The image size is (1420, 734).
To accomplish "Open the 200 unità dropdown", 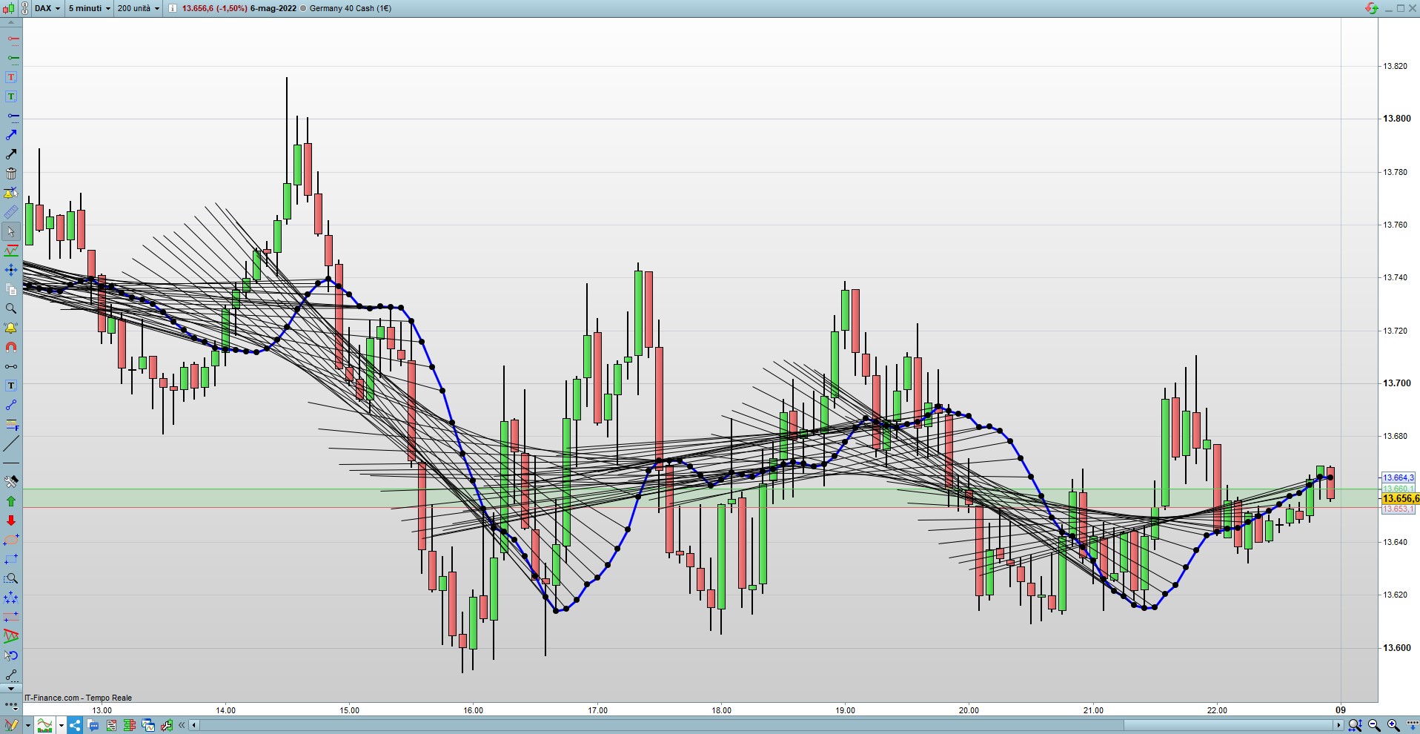I will (138, 8).
